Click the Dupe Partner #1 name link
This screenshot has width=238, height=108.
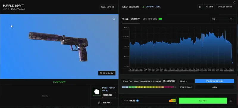109,89
